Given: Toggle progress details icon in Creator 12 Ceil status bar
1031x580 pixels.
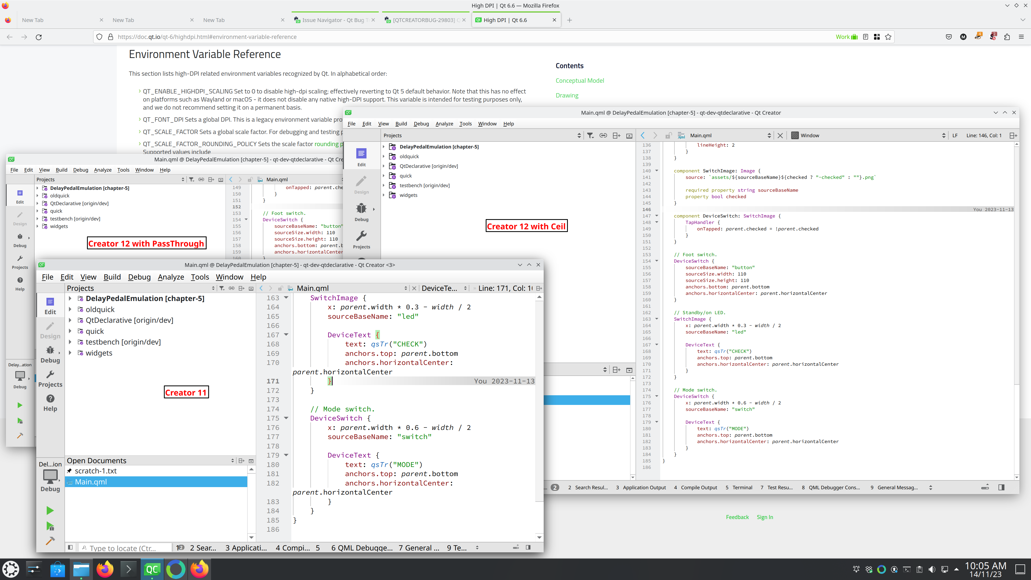Looking at the screenshot, I should (985, 487).
